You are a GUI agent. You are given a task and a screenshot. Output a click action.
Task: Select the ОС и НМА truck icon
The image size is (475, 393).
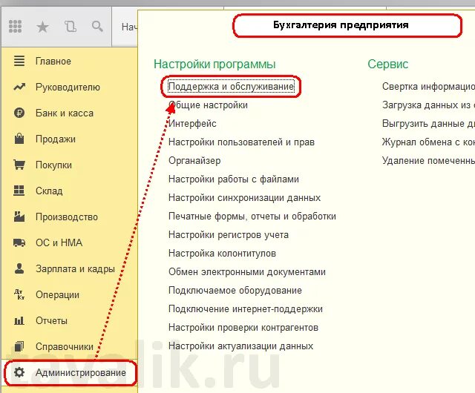tap(19, 242)
